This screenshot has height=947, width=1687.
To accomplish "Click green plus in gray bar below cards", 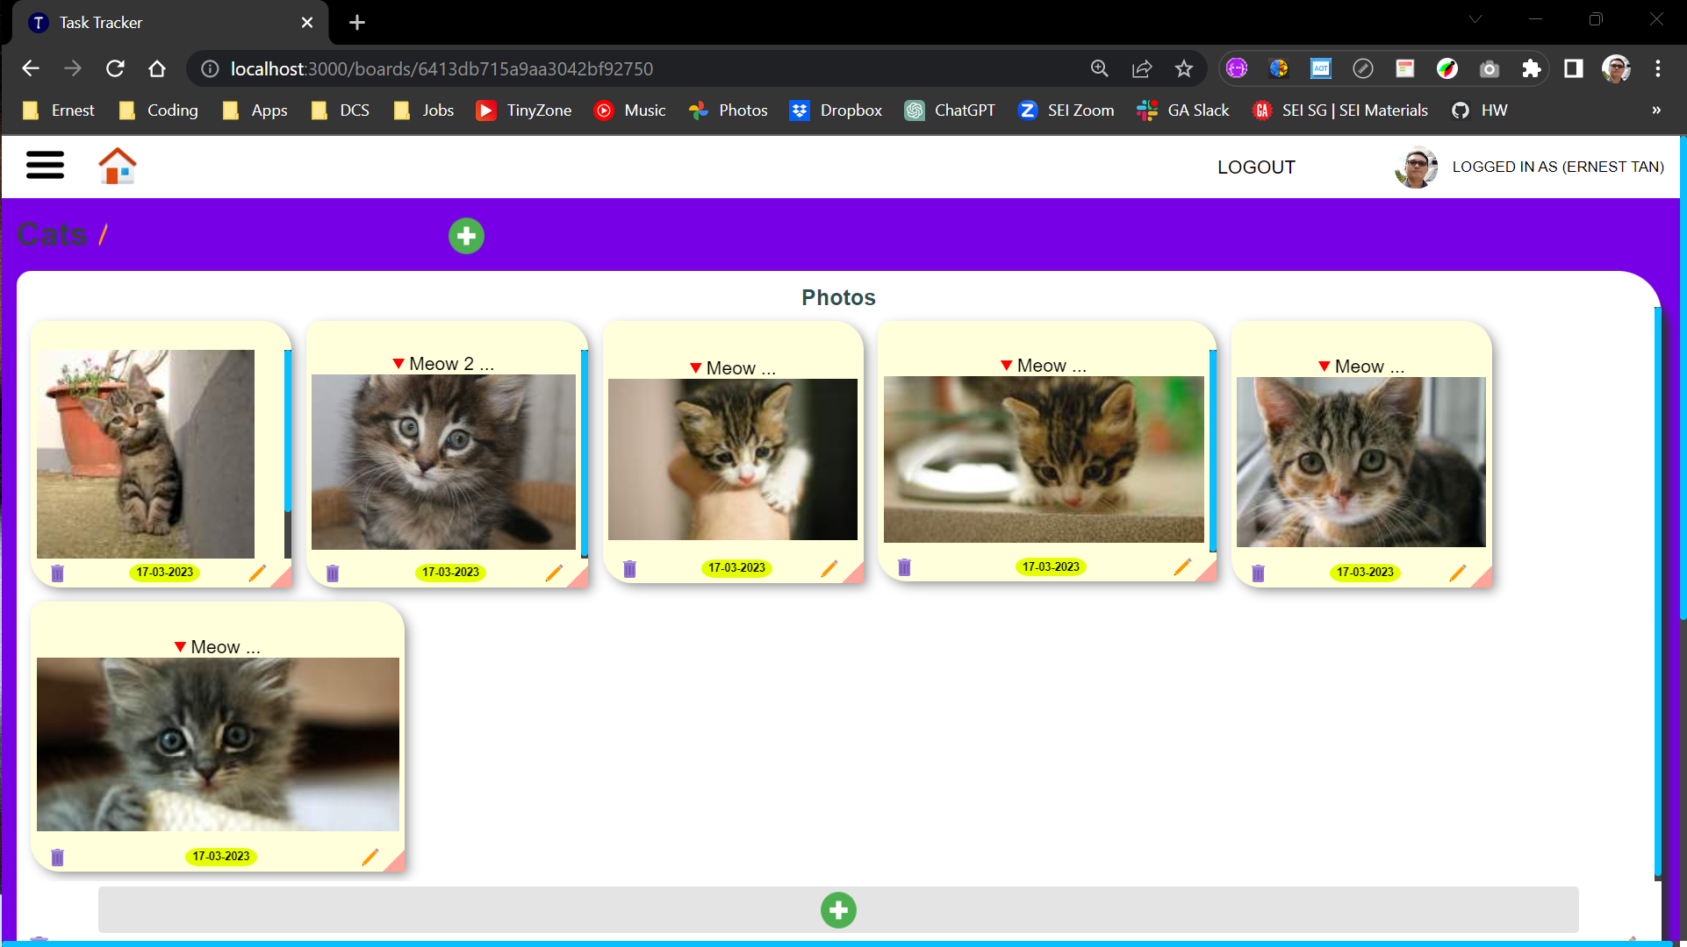I will (x=838, y=910).
